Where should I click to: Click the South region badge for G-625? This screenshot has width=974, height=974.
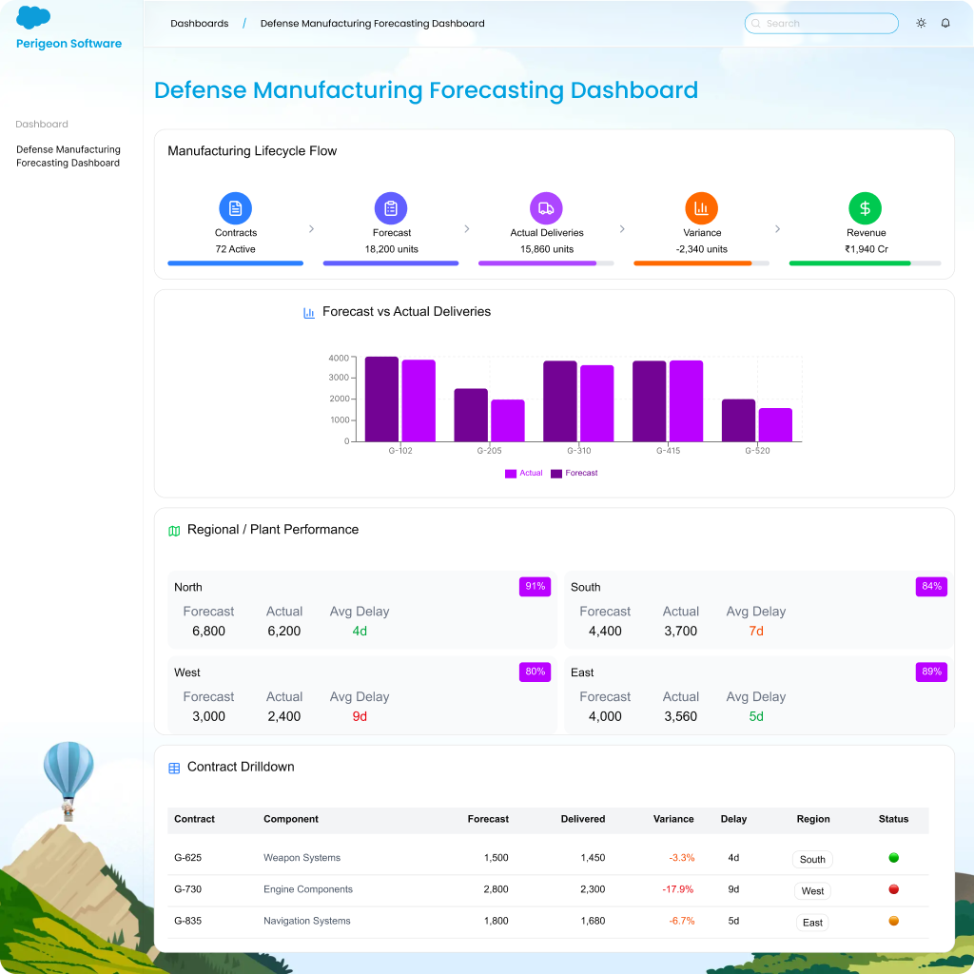[812, 859]
